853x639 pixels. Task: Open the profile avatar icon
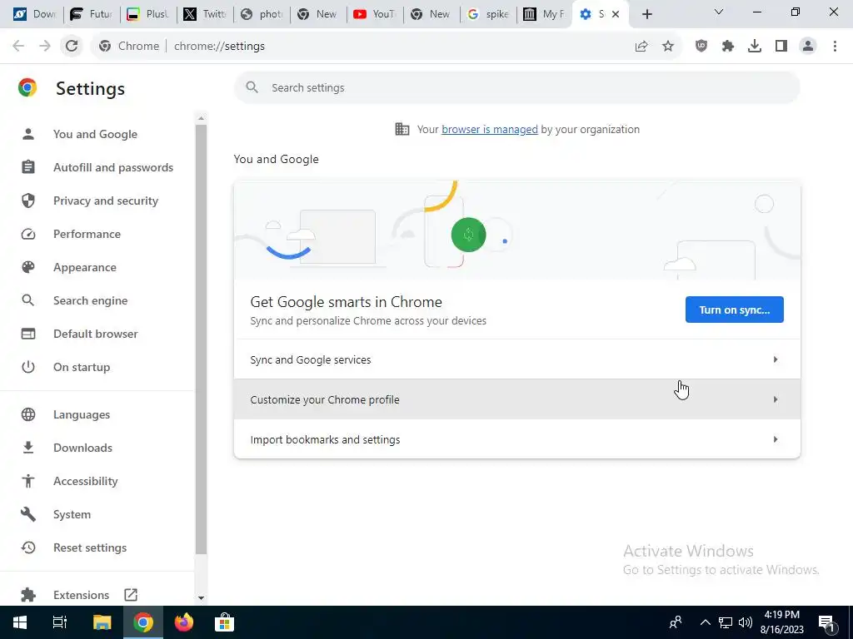pyautogui.click(x=808, y=47)
